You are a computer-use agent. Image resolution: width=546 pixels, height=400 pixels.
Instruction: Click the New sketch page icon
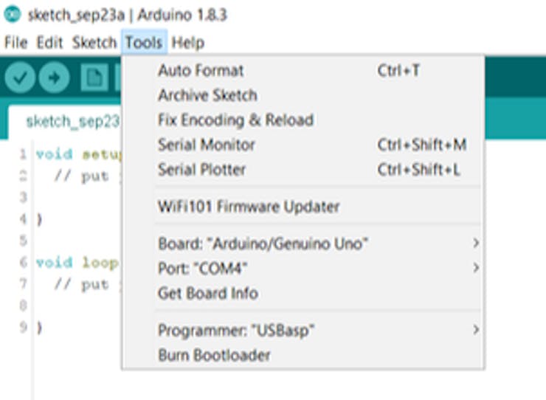[x=94, y=77]
